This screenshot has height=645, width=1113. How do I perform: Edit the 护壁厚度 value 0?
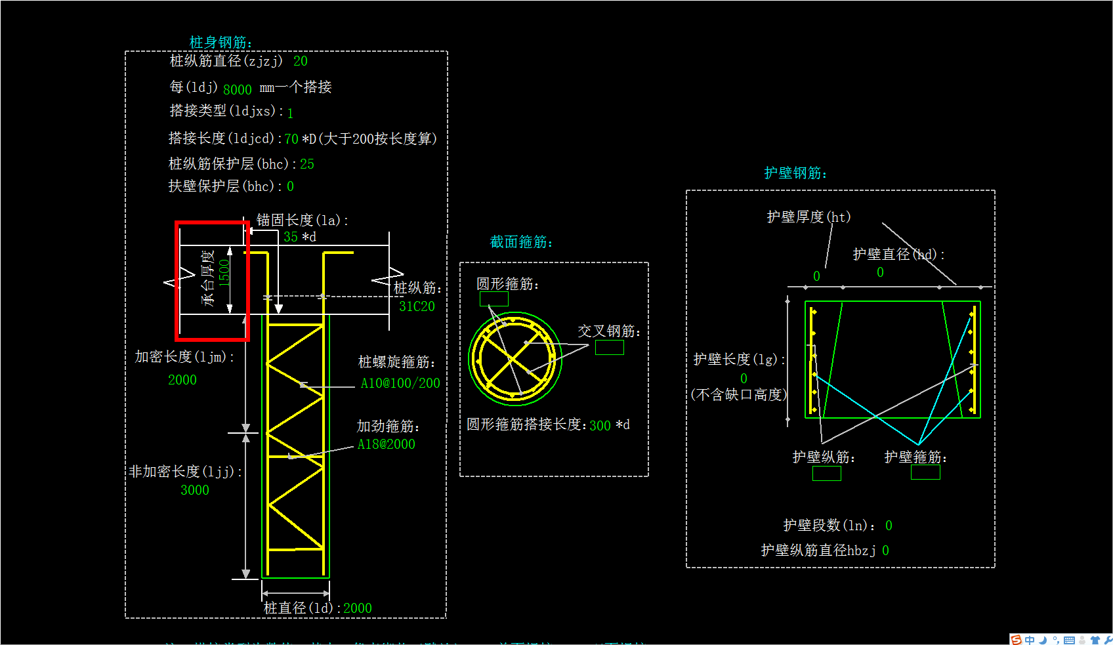816,276
